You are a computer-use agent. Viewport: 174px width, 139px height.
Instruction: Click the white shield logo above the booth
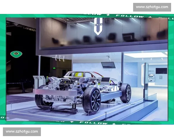[x=98, y=26]
